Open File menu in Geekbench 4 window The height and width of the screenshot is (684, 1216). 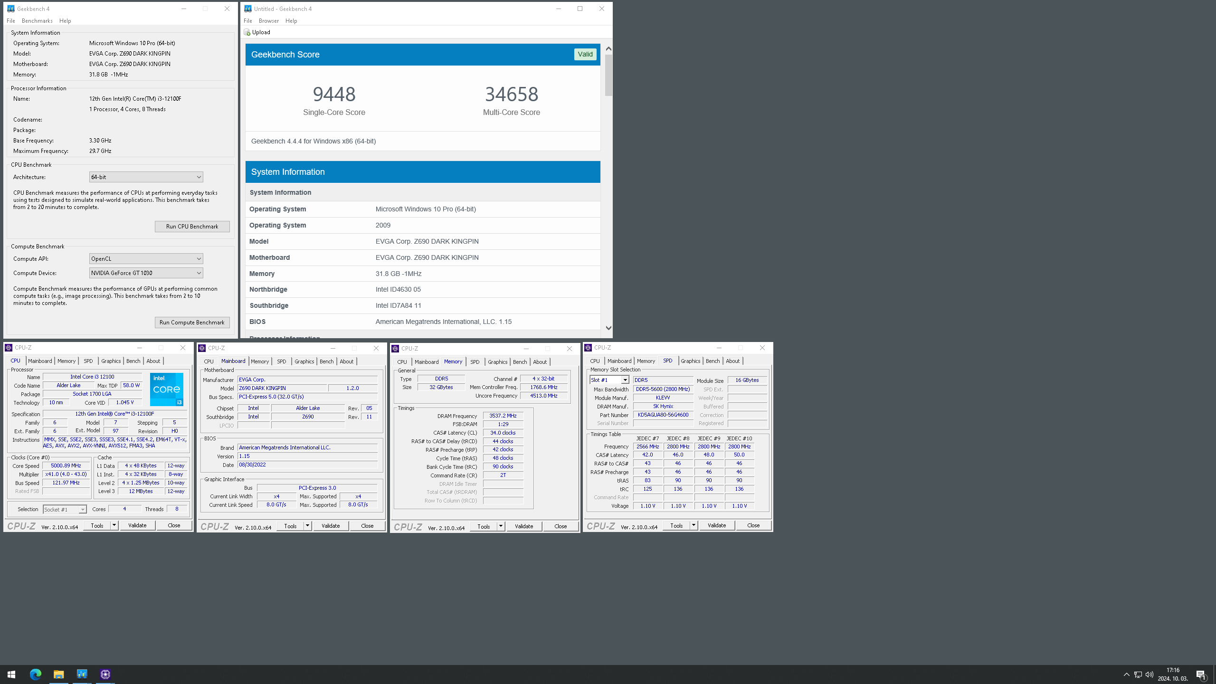pos(11,21)
